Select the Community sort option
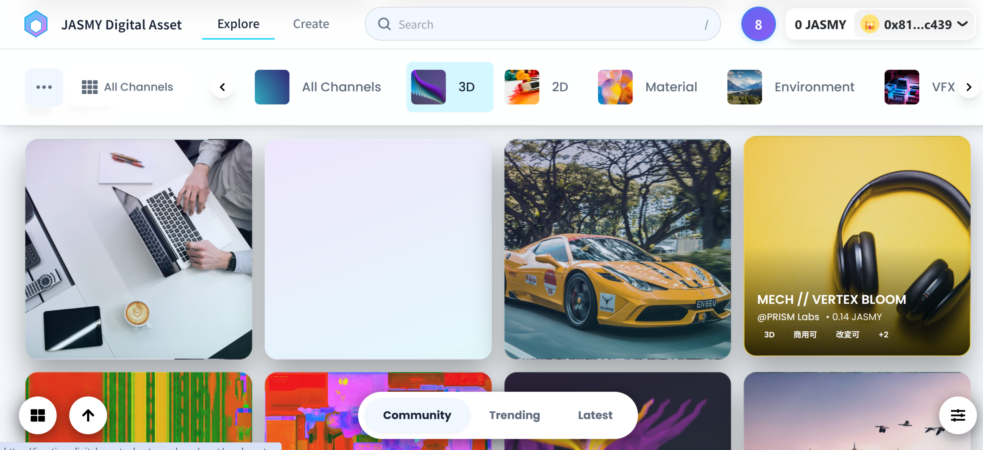Image resolution: width=983 pixels, height=450 pixels. (417, 415)
